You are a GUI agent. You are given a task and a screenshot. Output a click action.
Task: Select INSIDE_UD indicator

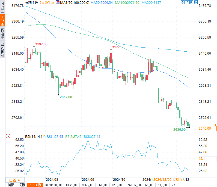tap(133, 185)
